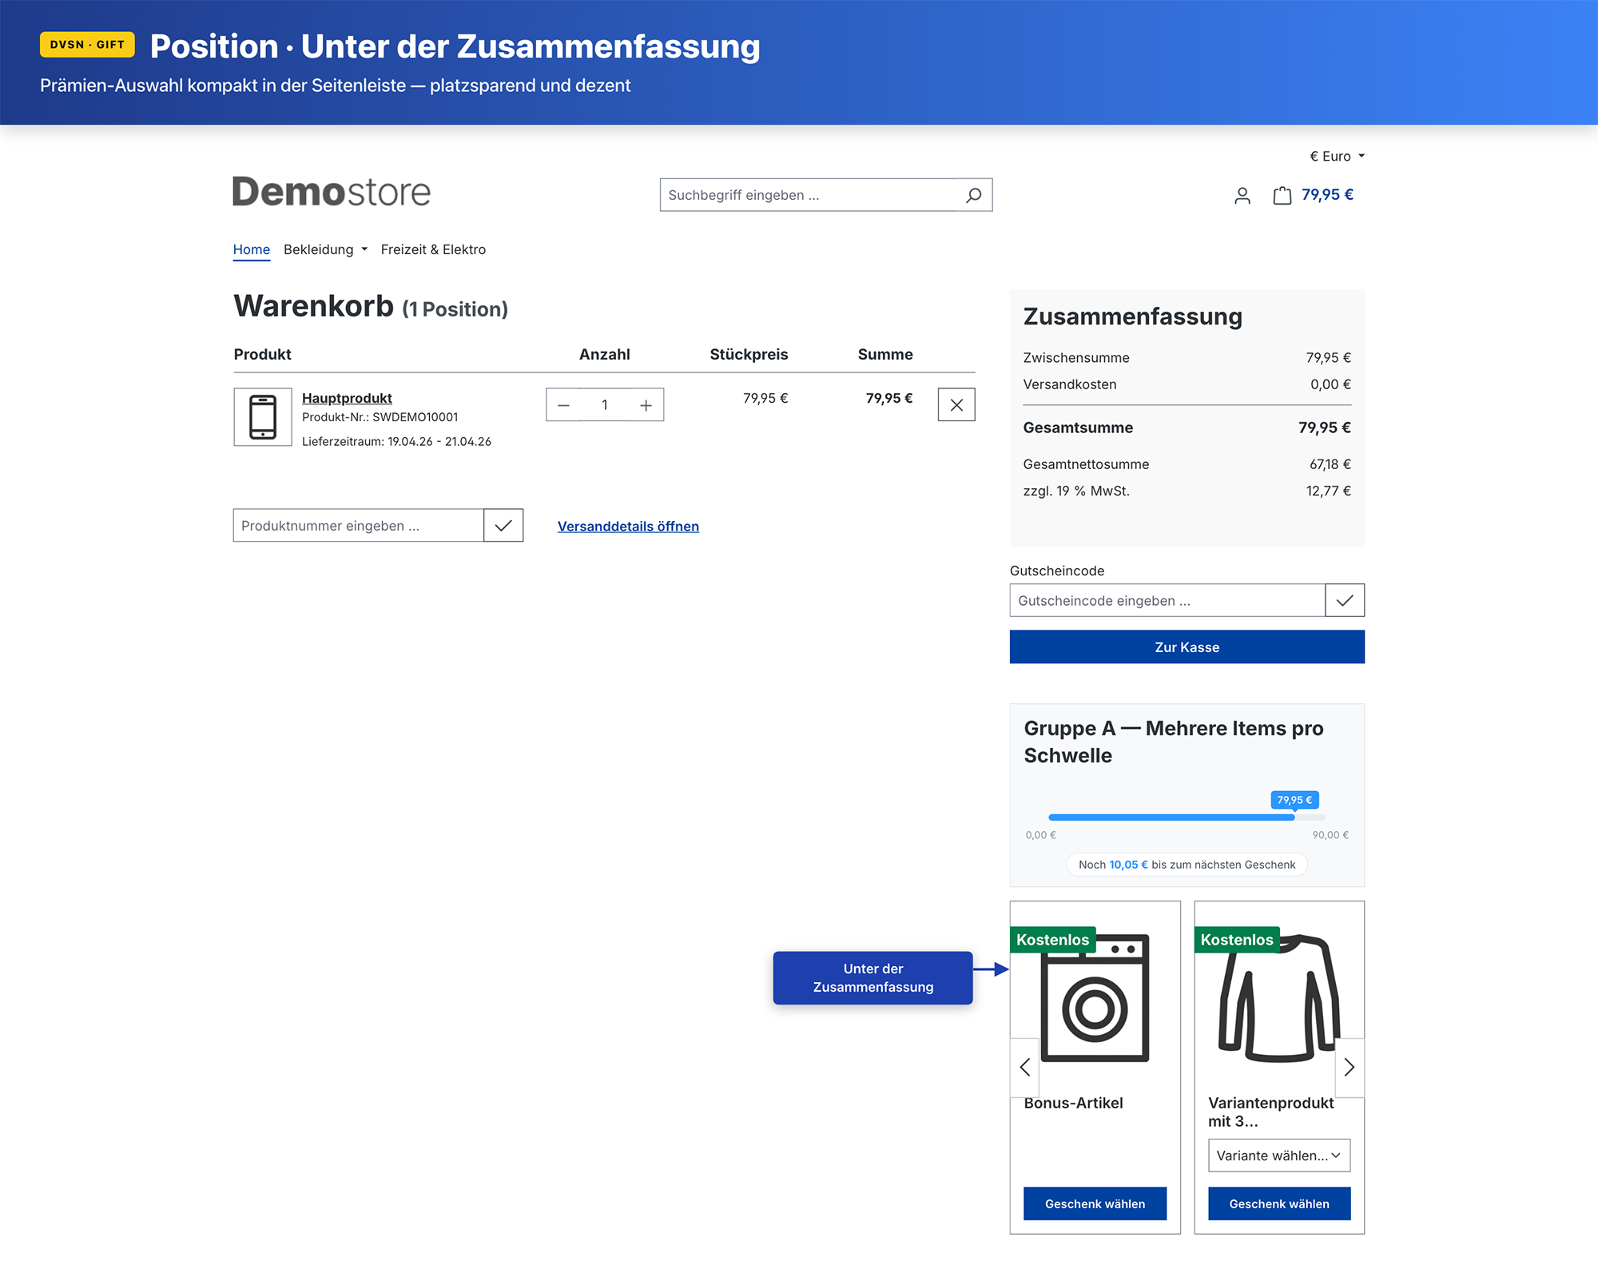
Task: Decrease quantity with the minus button
Action: 564,405
